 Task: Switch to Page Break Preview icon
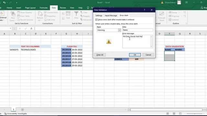coord(180,113)
